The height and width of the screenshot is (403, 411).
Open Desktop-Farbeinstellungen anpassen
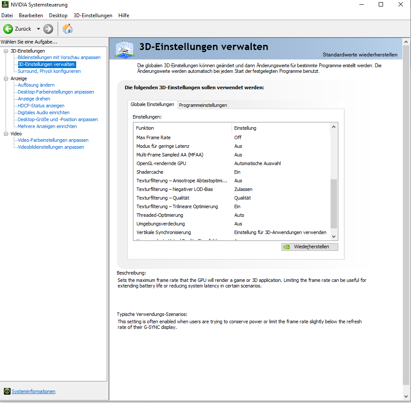56,92
